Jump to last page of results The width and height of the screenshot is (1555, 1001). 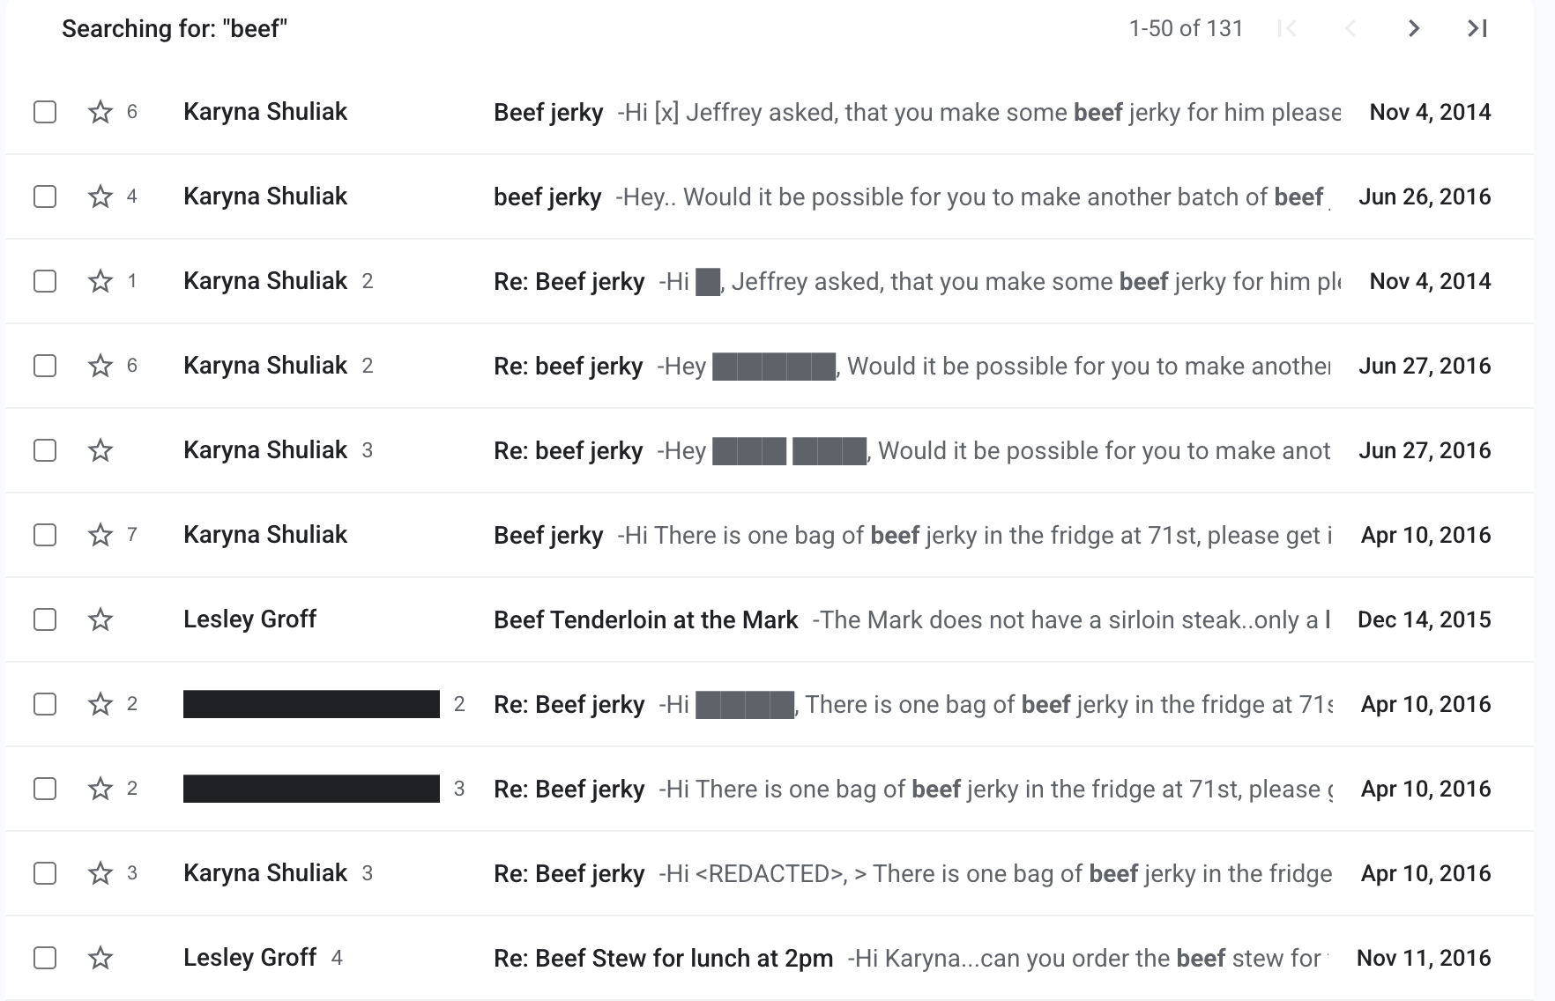[1477, 29]
